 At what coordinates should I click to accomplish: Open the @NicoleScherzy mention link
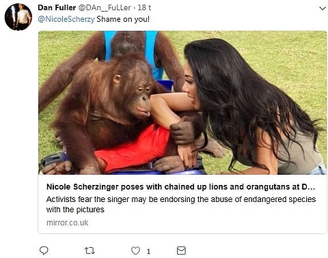coord(66,19)
